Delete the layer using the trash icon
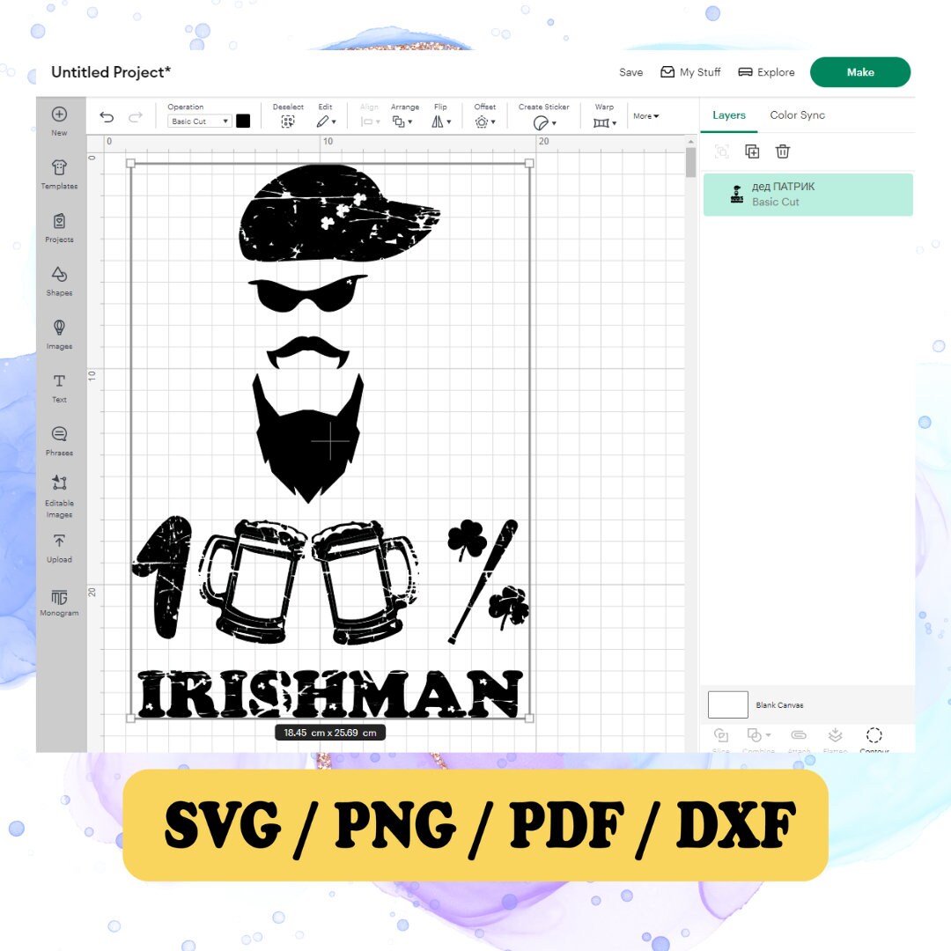Image resolution: width=951 pixels, height=951 pixels. pos(782,151)
